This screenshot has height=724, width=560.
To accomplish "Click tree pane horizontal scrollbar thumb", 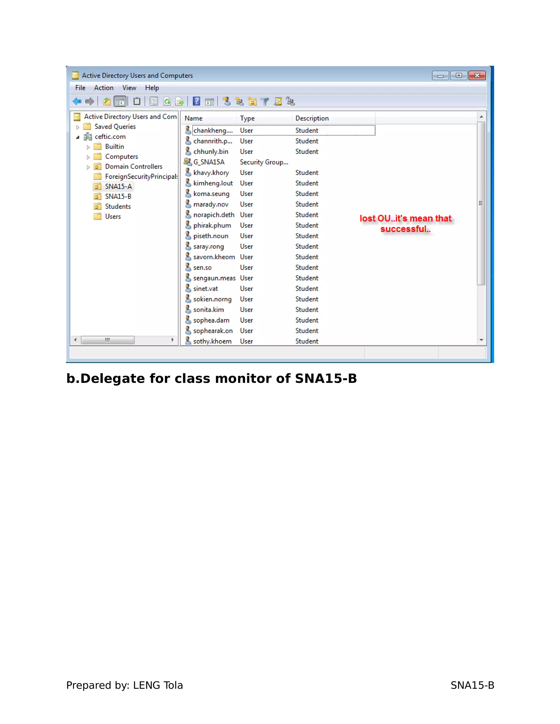I will 108,340.
